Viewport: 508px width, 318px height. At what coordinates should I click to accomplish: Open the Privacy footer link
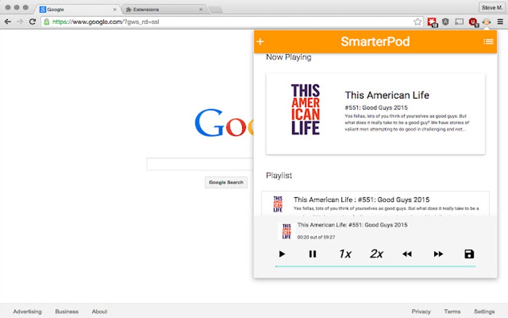[421, 311]
